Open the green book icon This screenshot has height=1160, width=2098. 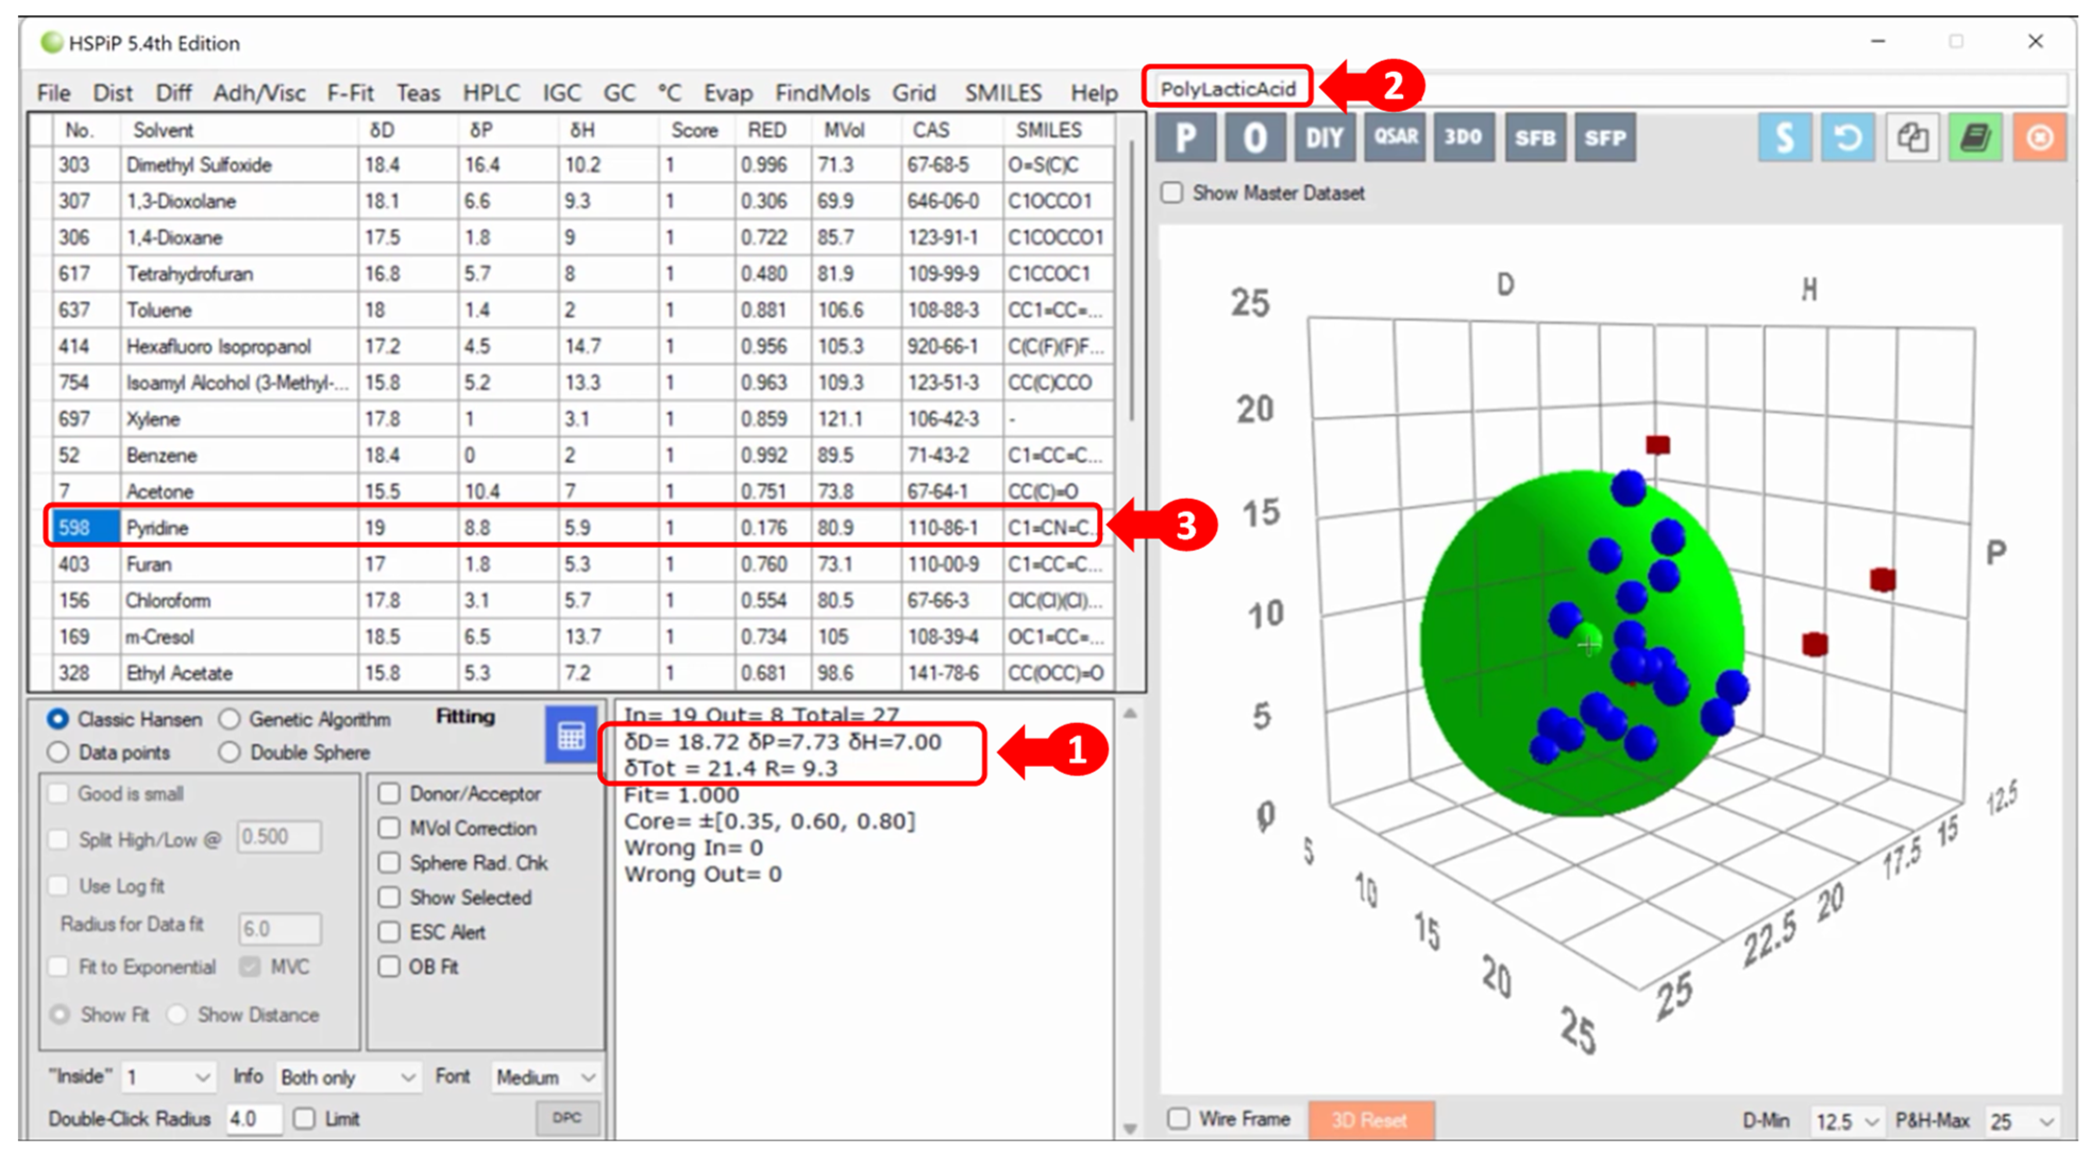[1975, 138]
